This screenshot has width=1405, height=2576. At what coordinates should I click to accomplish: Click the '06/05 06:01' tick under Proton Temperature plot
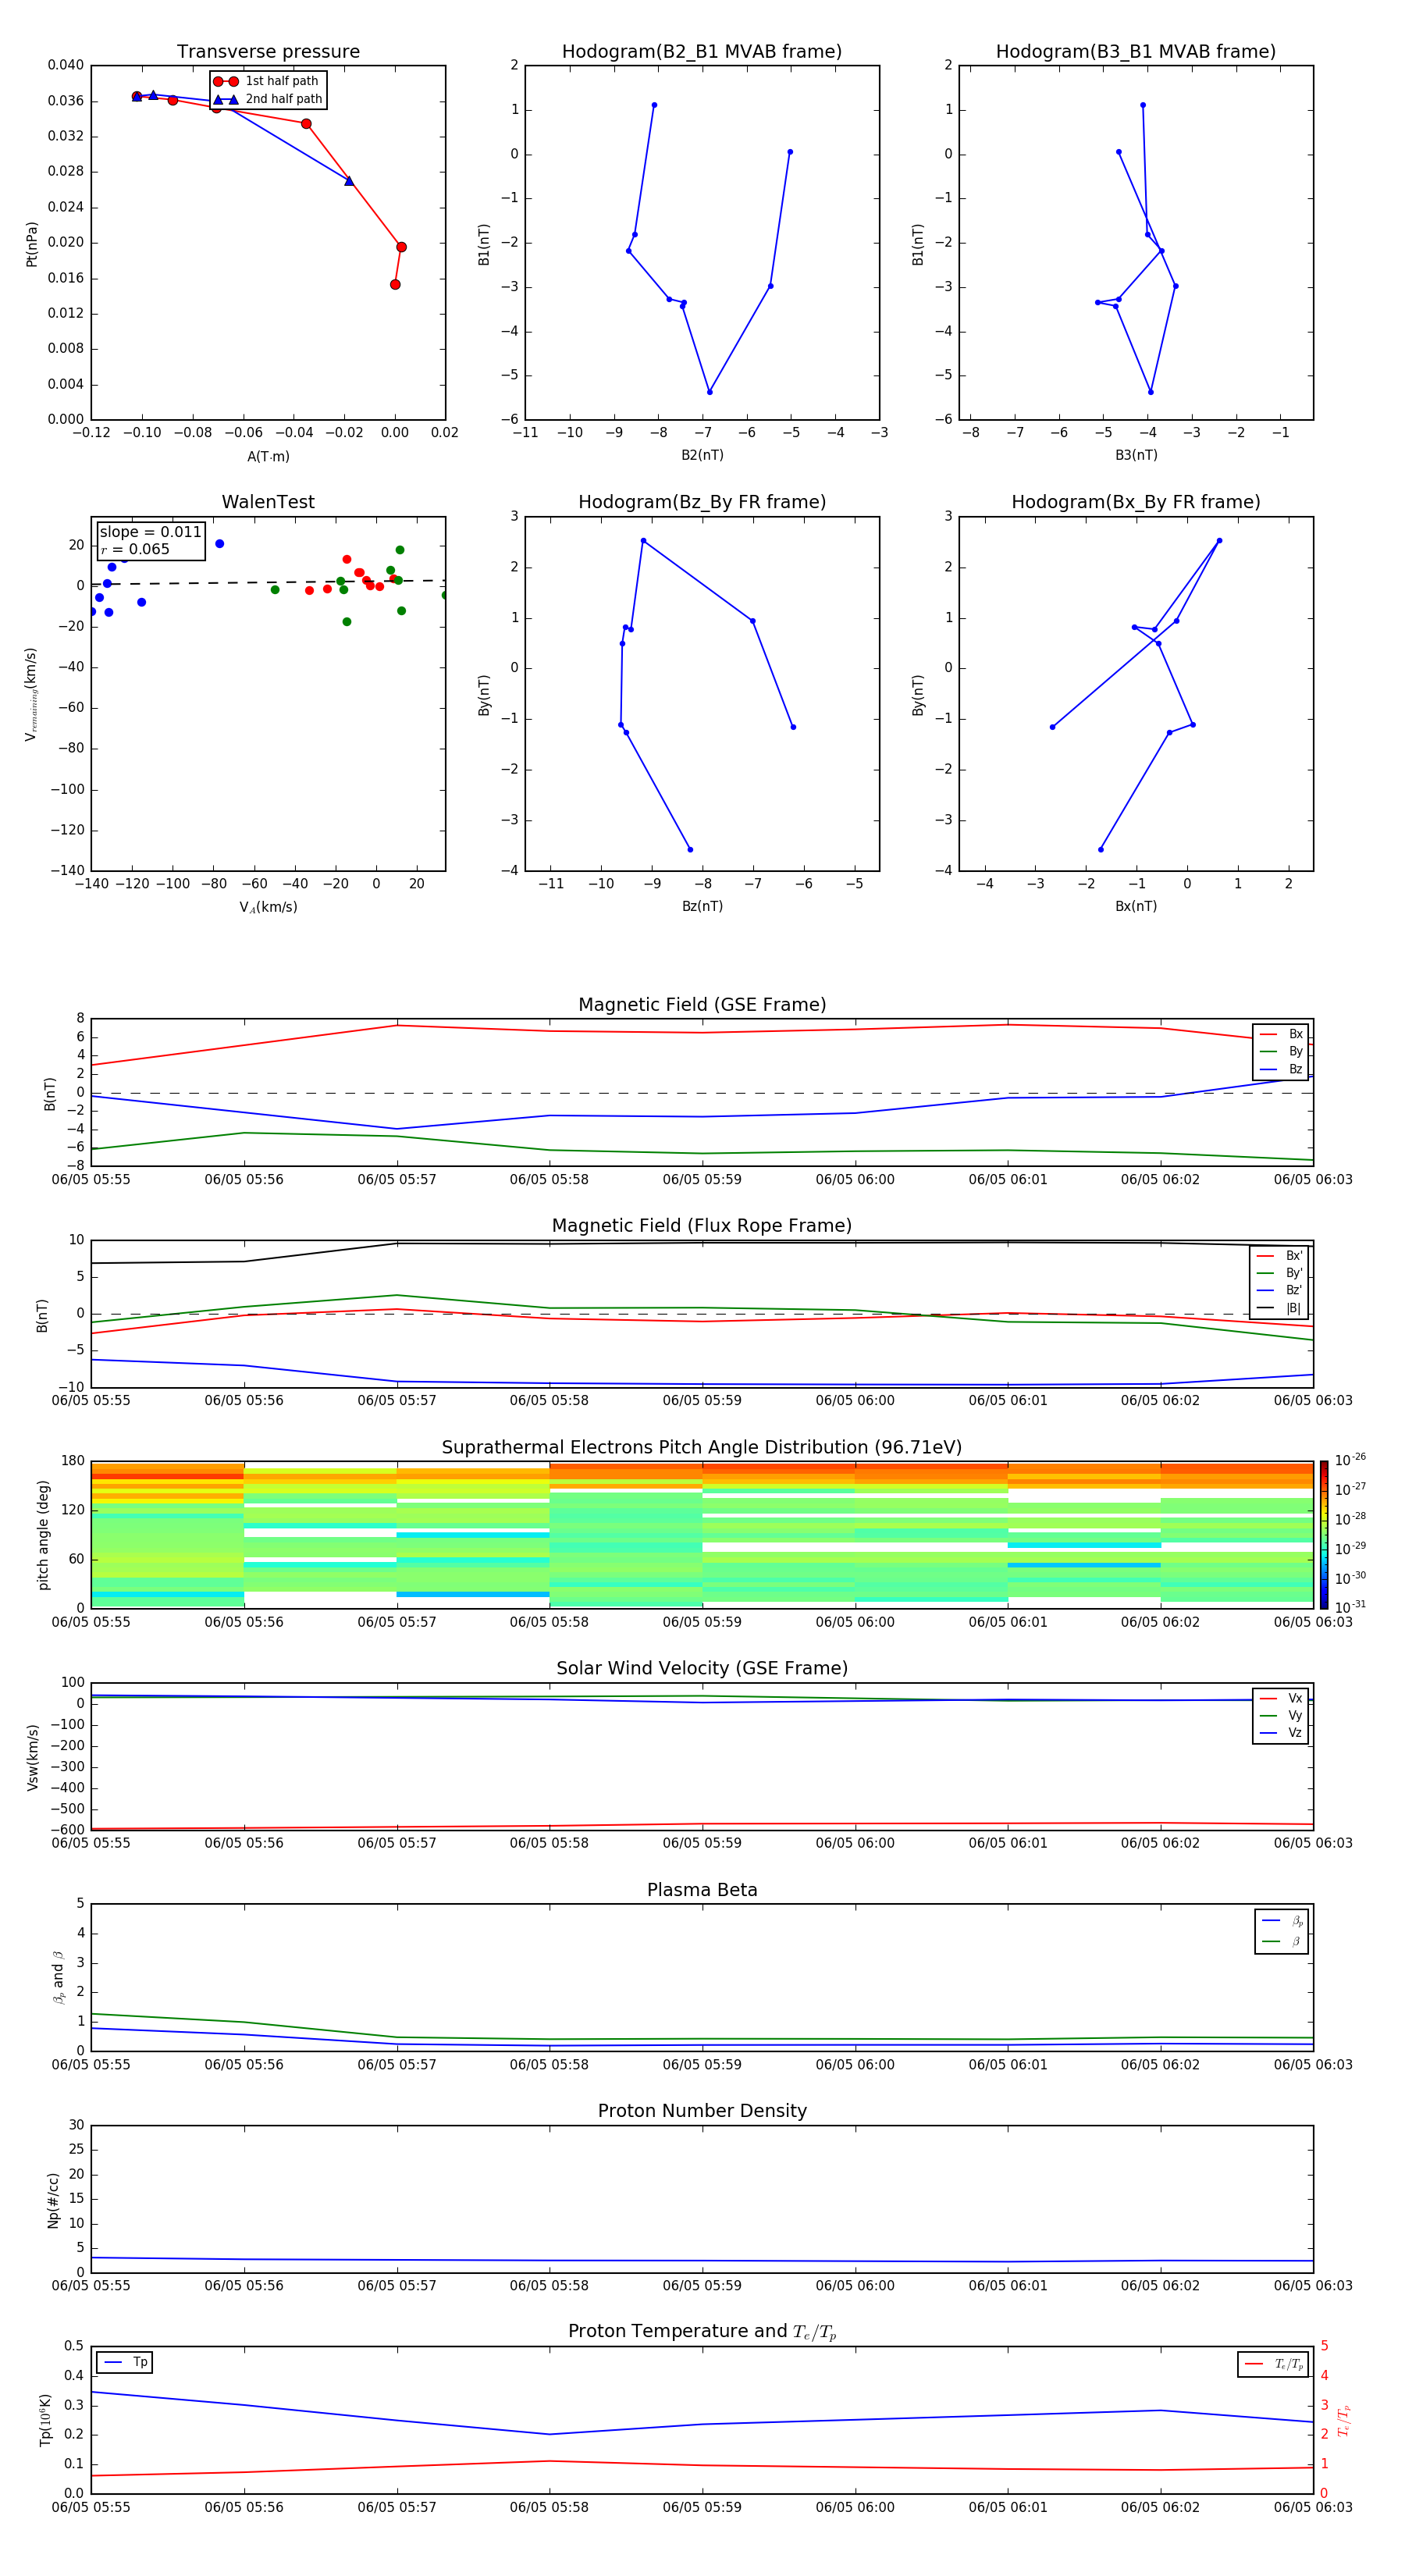point(1008,2507)
